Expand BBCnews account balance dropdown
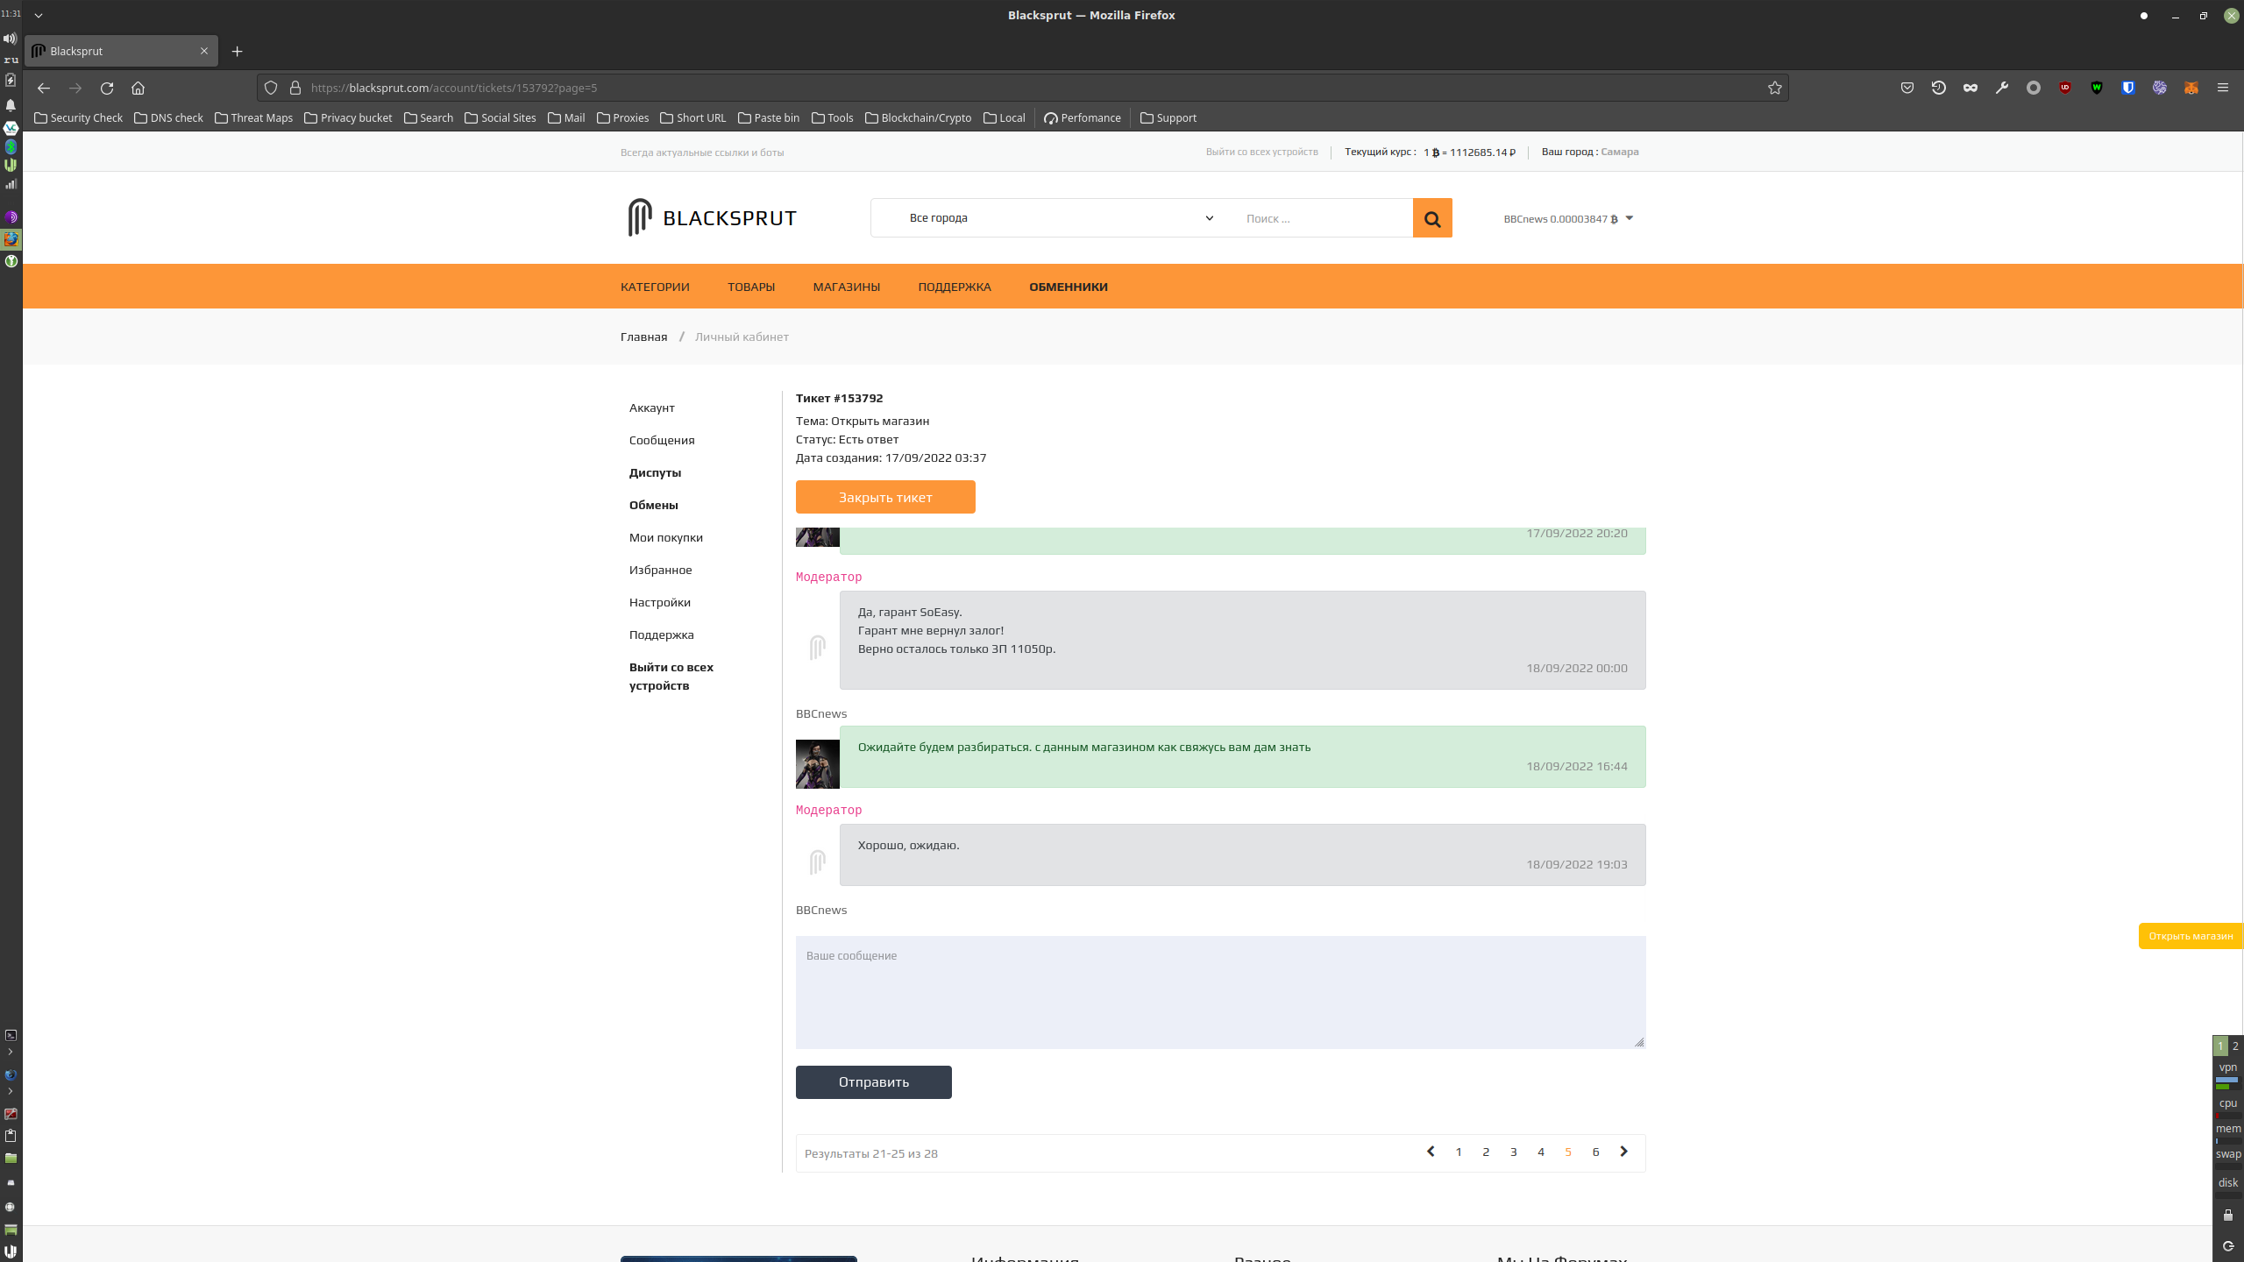Image resolution: width=2244 pixels, height=1262 pixels. pos(1568,219)
